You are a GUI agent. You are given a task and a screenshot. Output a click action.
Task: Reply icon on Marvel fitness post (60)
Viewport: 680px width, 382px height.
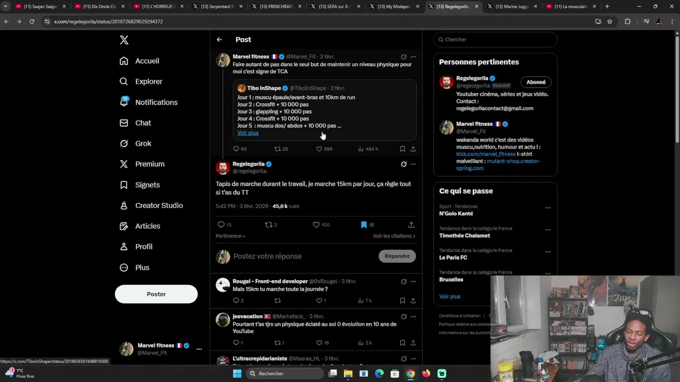pyautogui.click(x=240, y=149)
